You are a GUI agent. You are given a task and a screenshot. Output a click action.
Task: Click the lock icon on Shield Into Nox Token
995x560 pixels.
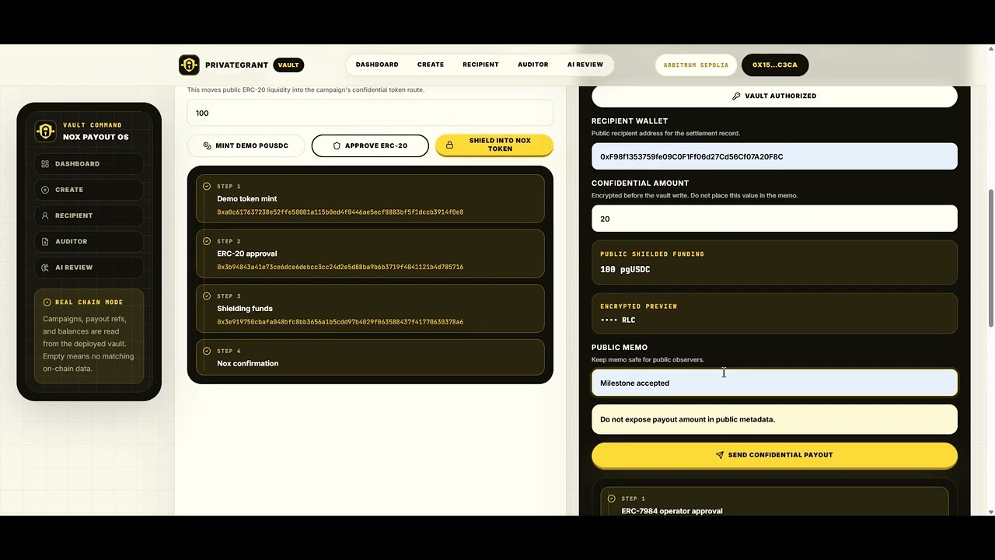449,145
